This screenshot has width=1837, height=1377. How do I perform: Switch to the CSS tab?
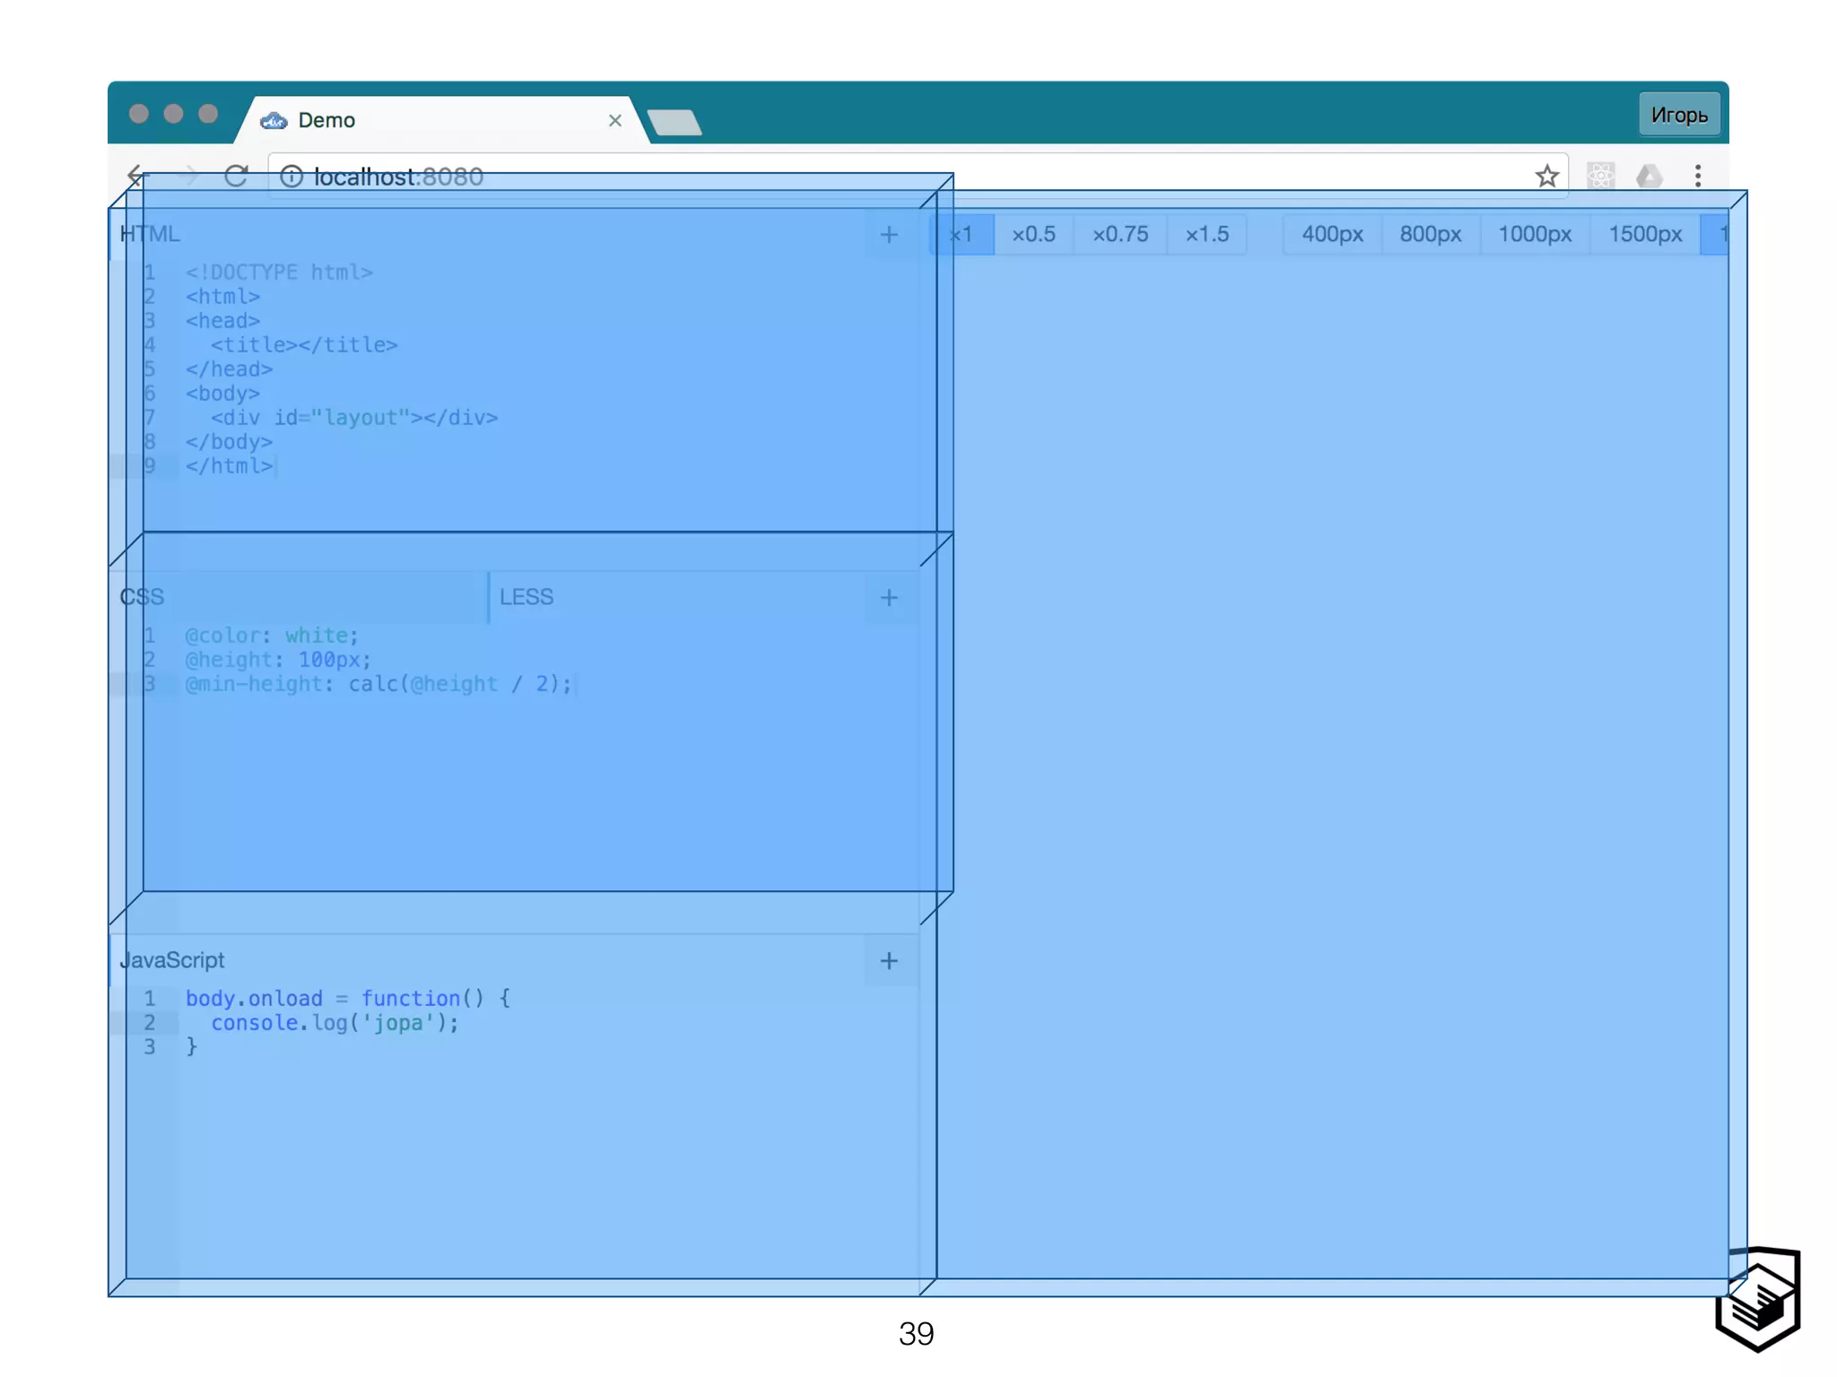[x=142, y=597]
